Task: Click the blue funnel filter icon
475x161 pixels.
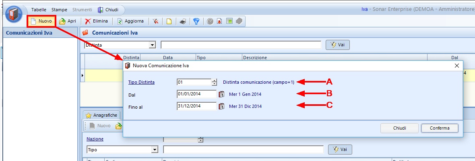Action: click(196, 22)
